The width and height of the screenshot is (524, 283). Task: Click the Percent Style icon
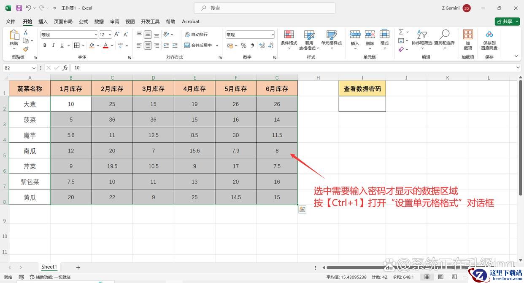[243, 45]
